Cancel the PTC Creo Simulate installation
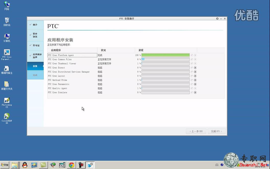 click(x=195, y=92)
